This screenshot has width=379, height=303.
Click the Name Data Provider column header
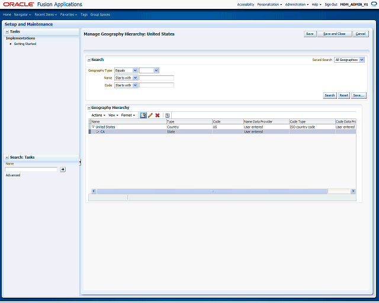tap(266, 121)
